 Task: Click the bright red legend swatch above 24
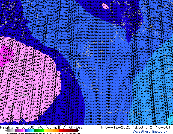click(59, 130)
